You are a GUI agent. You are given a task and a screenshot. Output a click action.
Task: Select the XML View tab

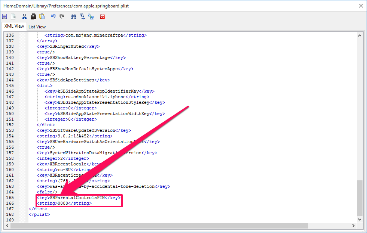14,26
